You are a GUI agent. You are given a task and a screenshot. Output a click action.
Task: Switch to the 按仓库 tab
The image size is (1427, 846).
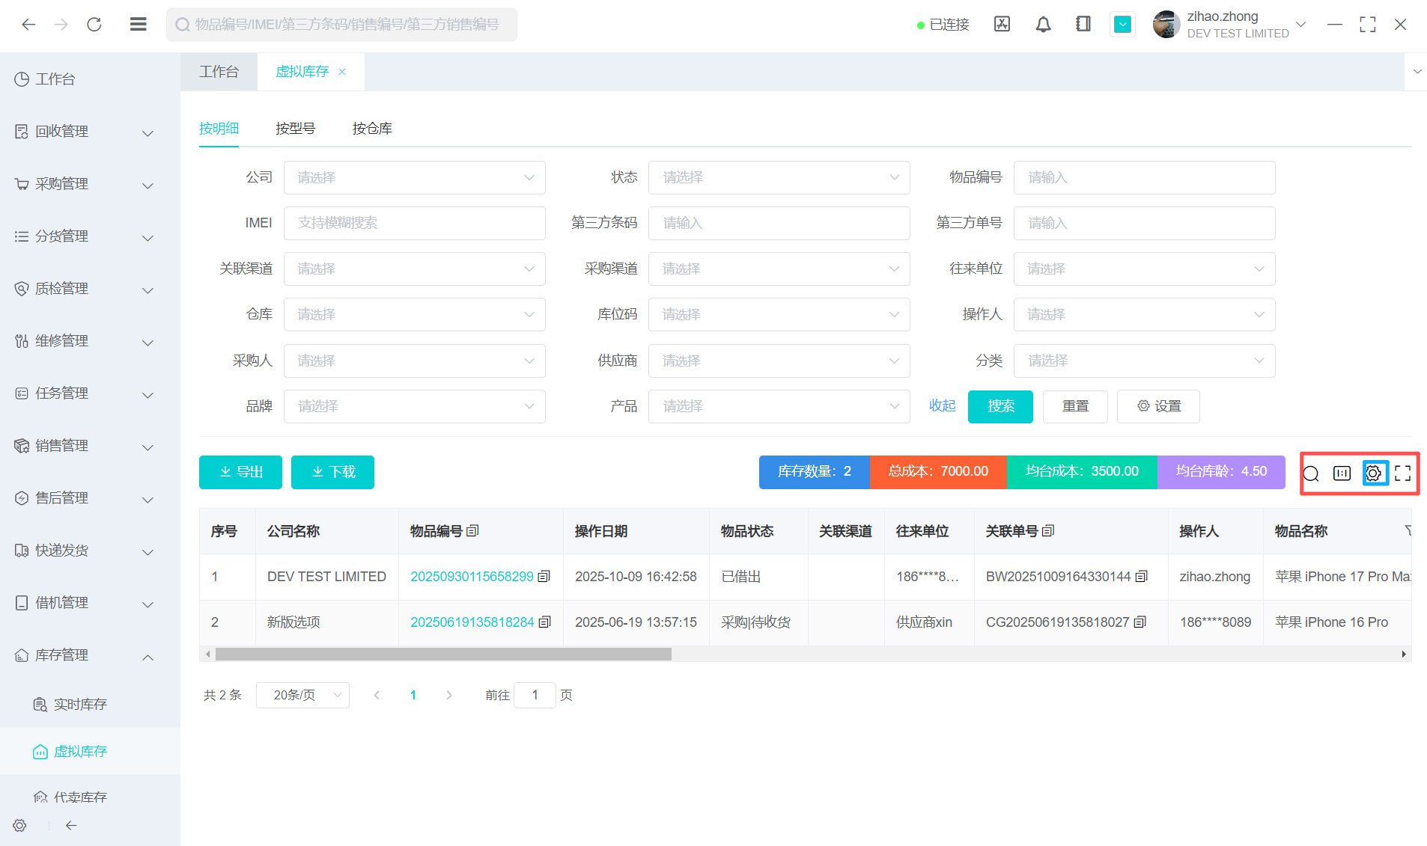(372, 129)
